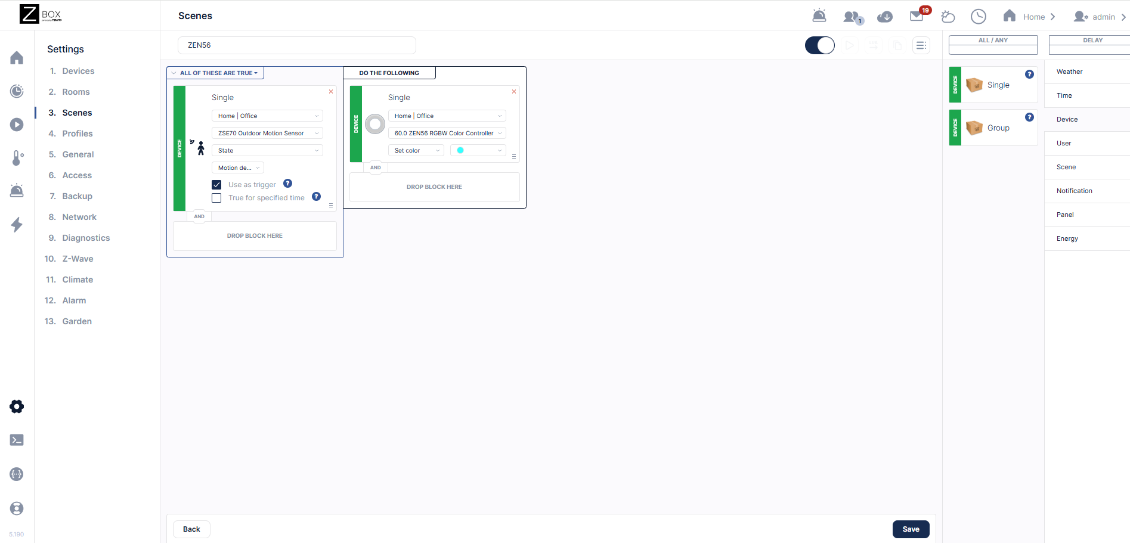Open the weather icon in top bar
The image size is (1130, 543).
948,17
